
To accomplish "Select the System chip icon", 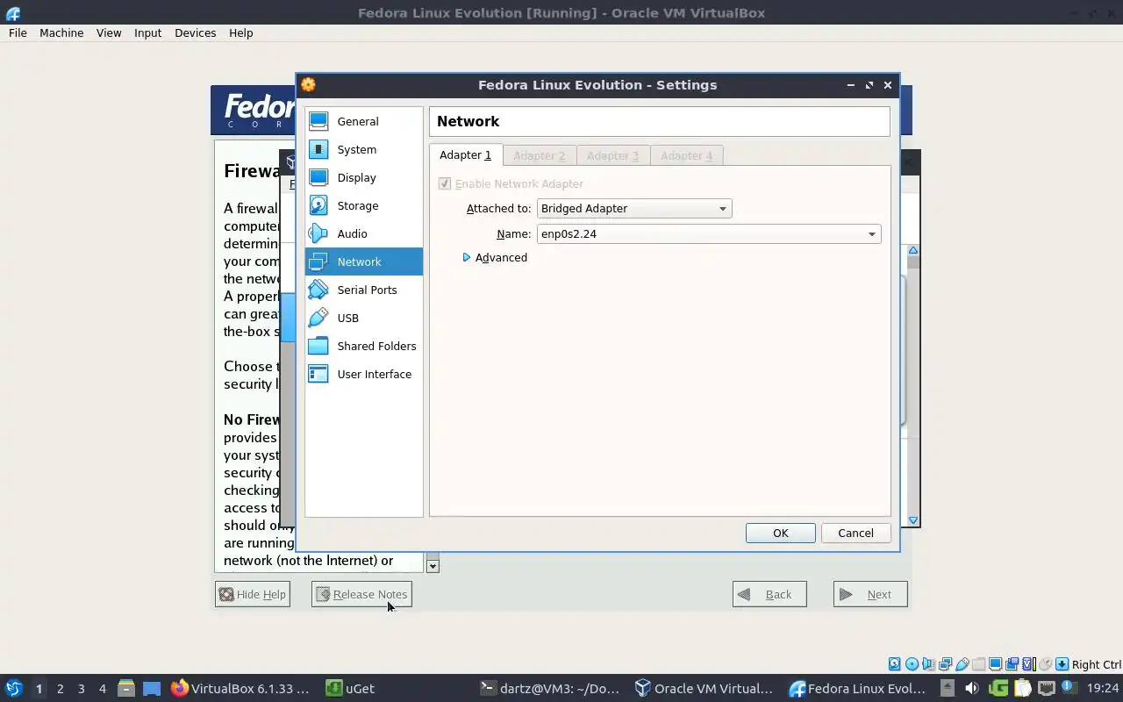I will click(318, 149).
